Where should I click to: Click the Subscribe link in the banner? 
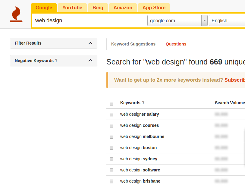click(x=235, y=80)
